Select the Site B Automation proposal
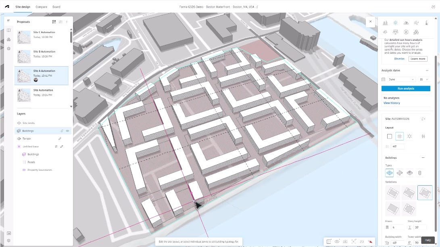 pos(42,56)
